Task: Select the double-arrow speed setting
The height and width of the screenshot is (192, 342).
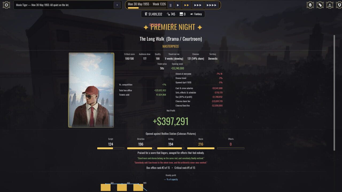Action: 186,5
